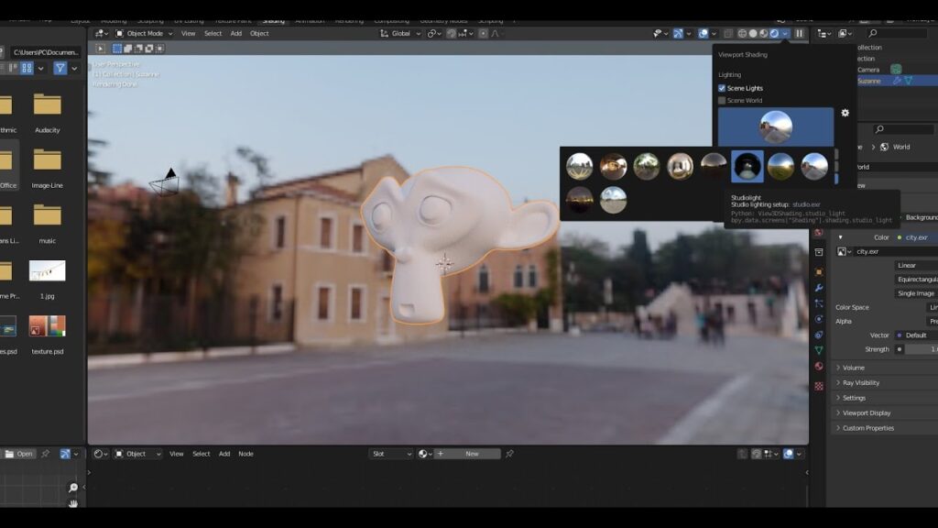Image resolution: width=938 pixels, height=528 pixels.
Task: Uncheck the Scene Lights checkbox
Action: click(722, 88)
